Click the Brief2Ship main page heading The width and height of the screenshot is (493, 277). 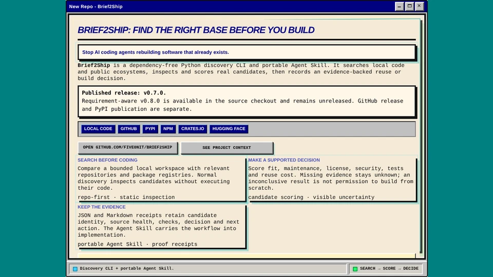(196, 30)
